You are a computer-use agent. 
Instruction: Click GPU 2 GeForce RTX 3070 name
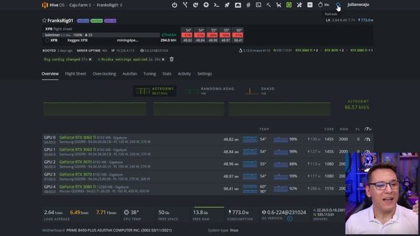coord(75,162)
